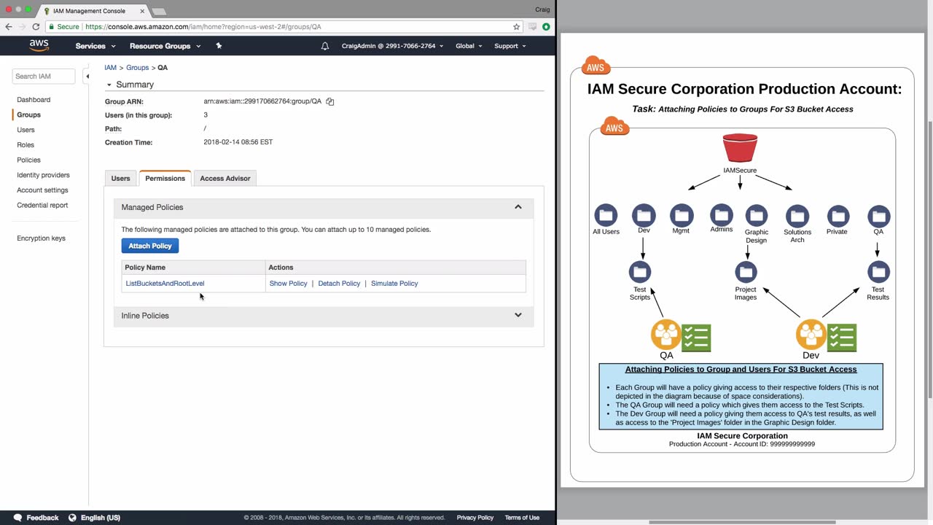Image resolution: width=933 pixels, height=525 pixels.
Task: Open the Services dropdown menu
Action: [x=95, y=46]
